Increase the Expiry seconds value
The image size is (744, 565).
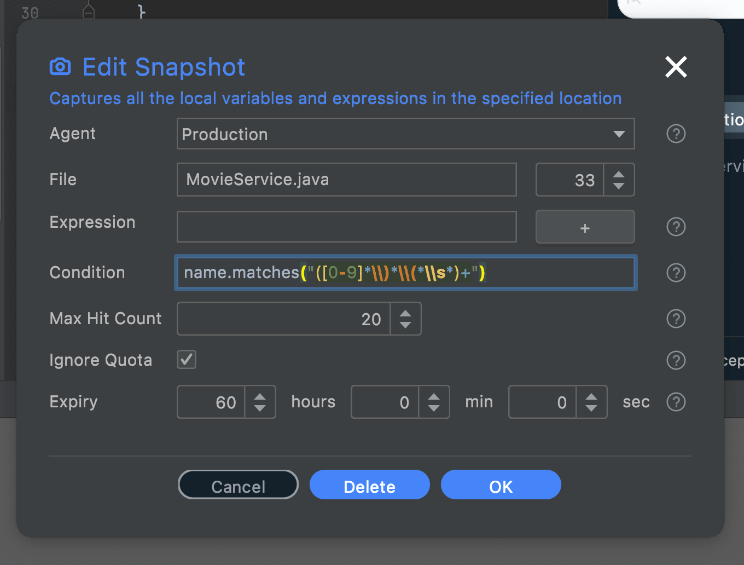pyautogui.click(x=591, y=397)
